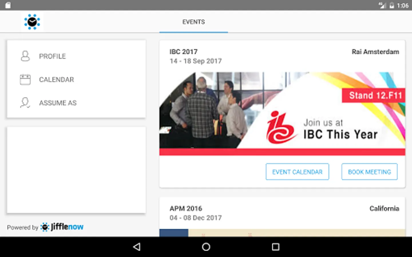
Task: Open the IBC This Year banner image
Action: pos(282,114)
